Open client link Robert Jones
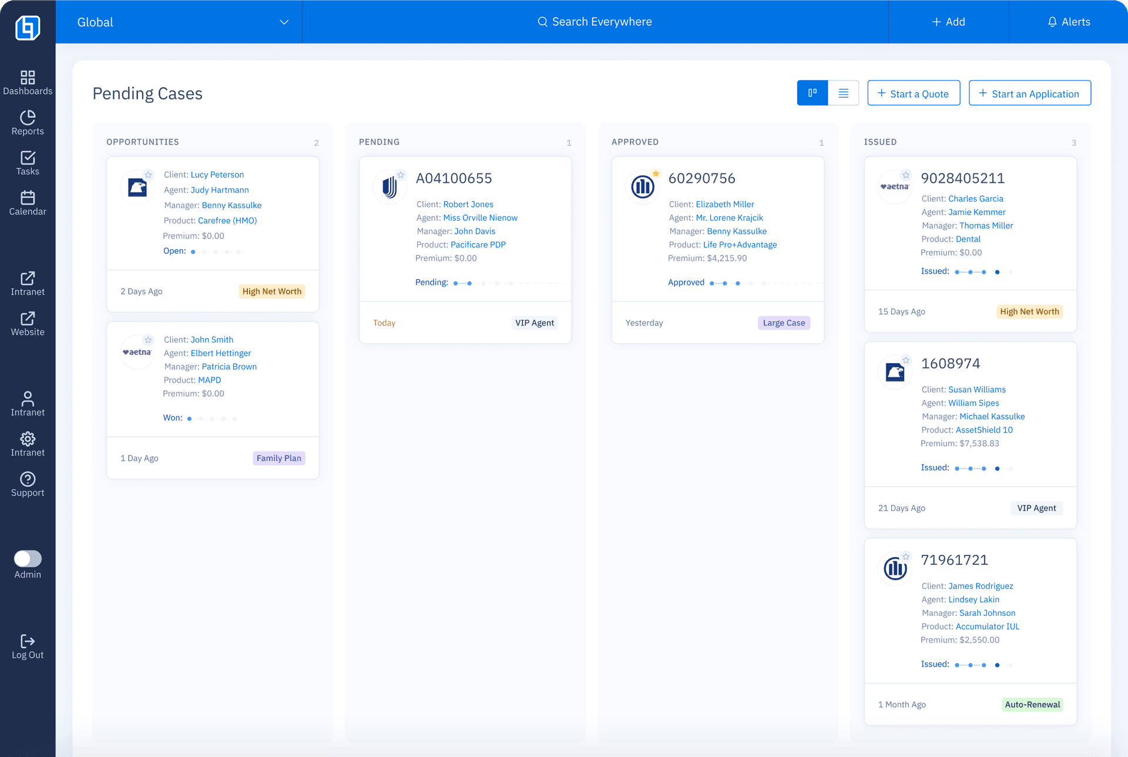 (468, 204)
